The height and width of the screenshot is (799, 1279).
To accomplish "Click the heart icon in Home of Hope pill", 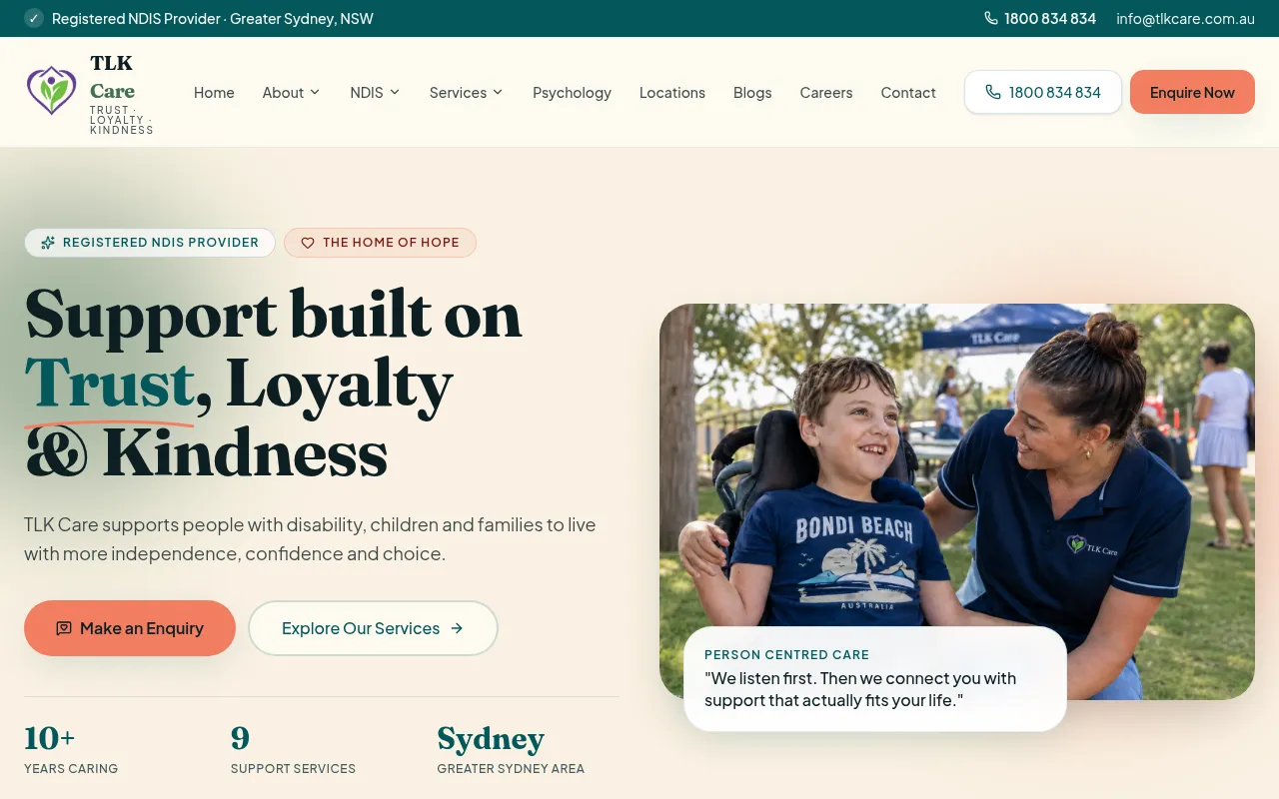I will (308, 243).
